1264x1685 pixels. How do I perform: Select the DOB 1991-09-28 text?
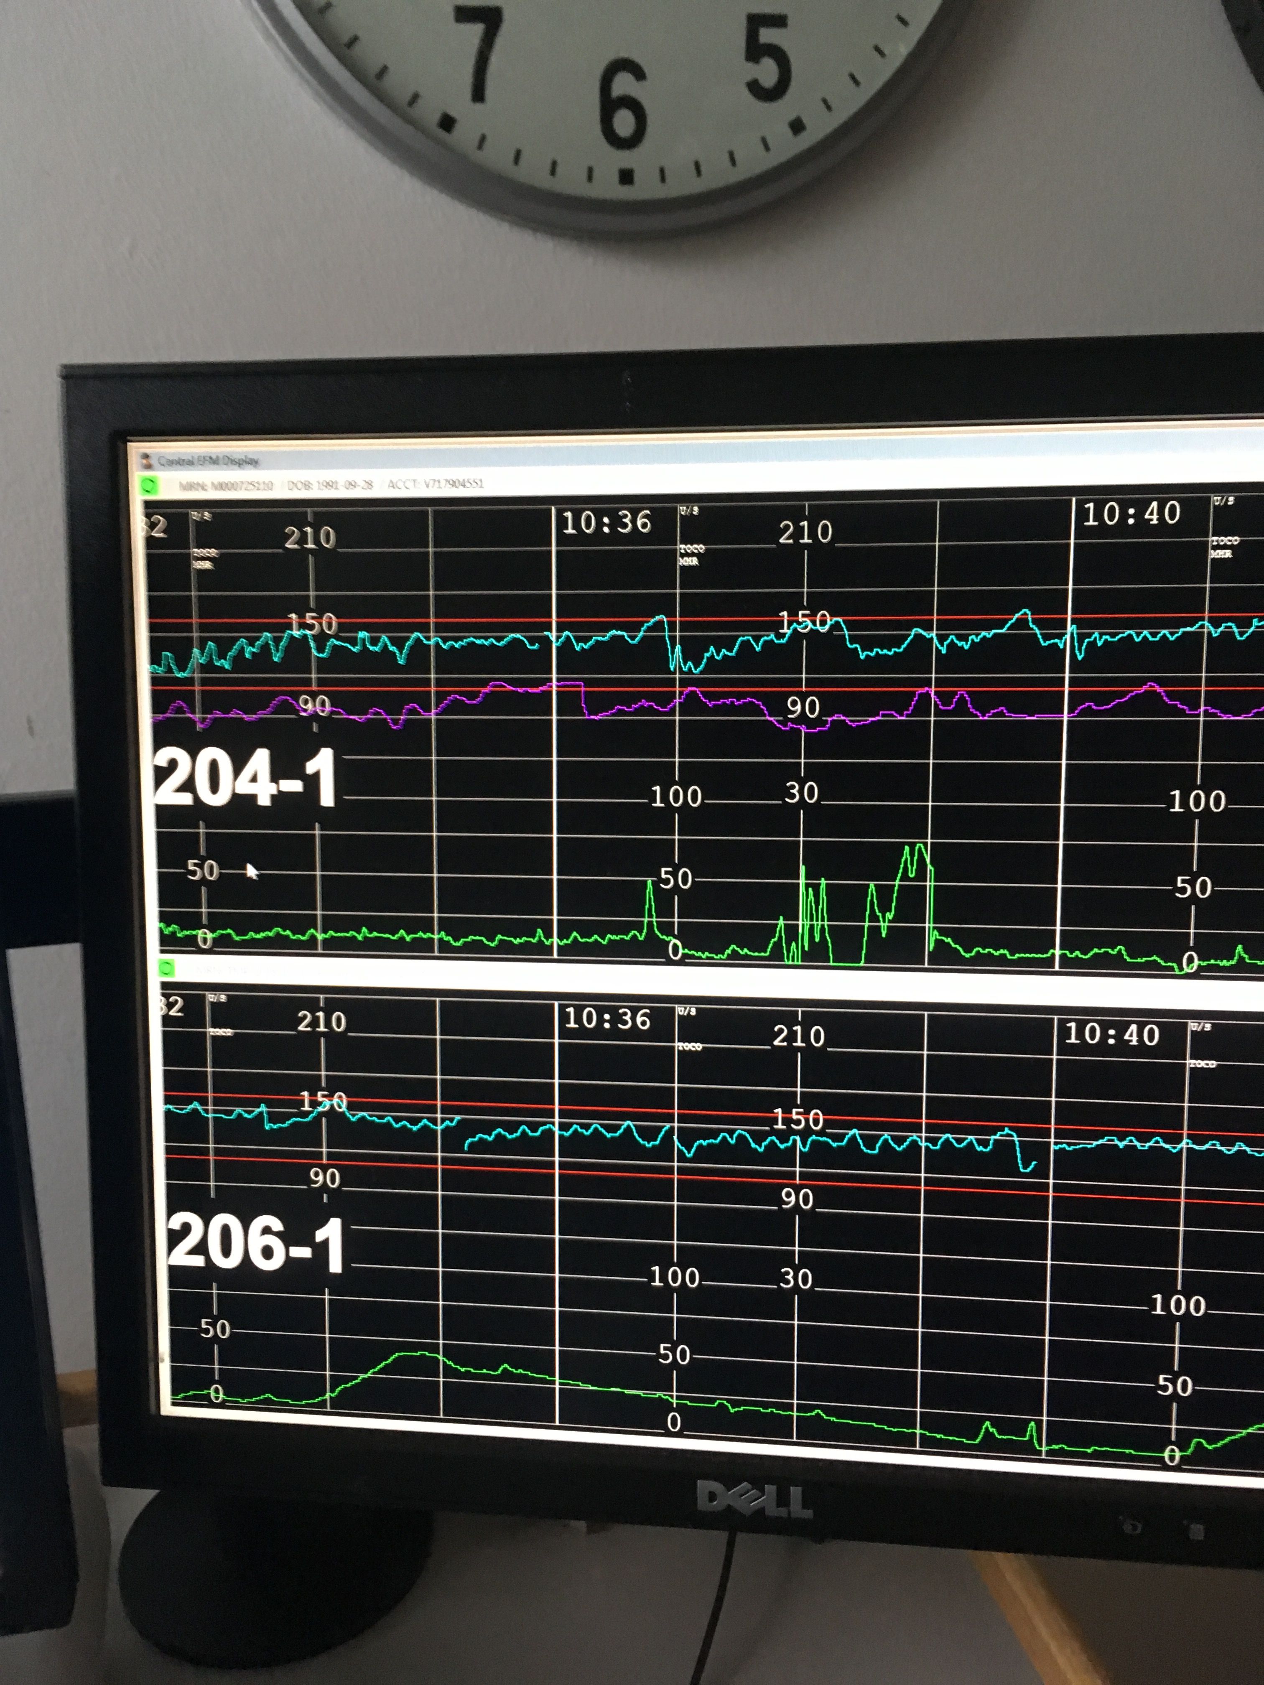pos(330,484)
